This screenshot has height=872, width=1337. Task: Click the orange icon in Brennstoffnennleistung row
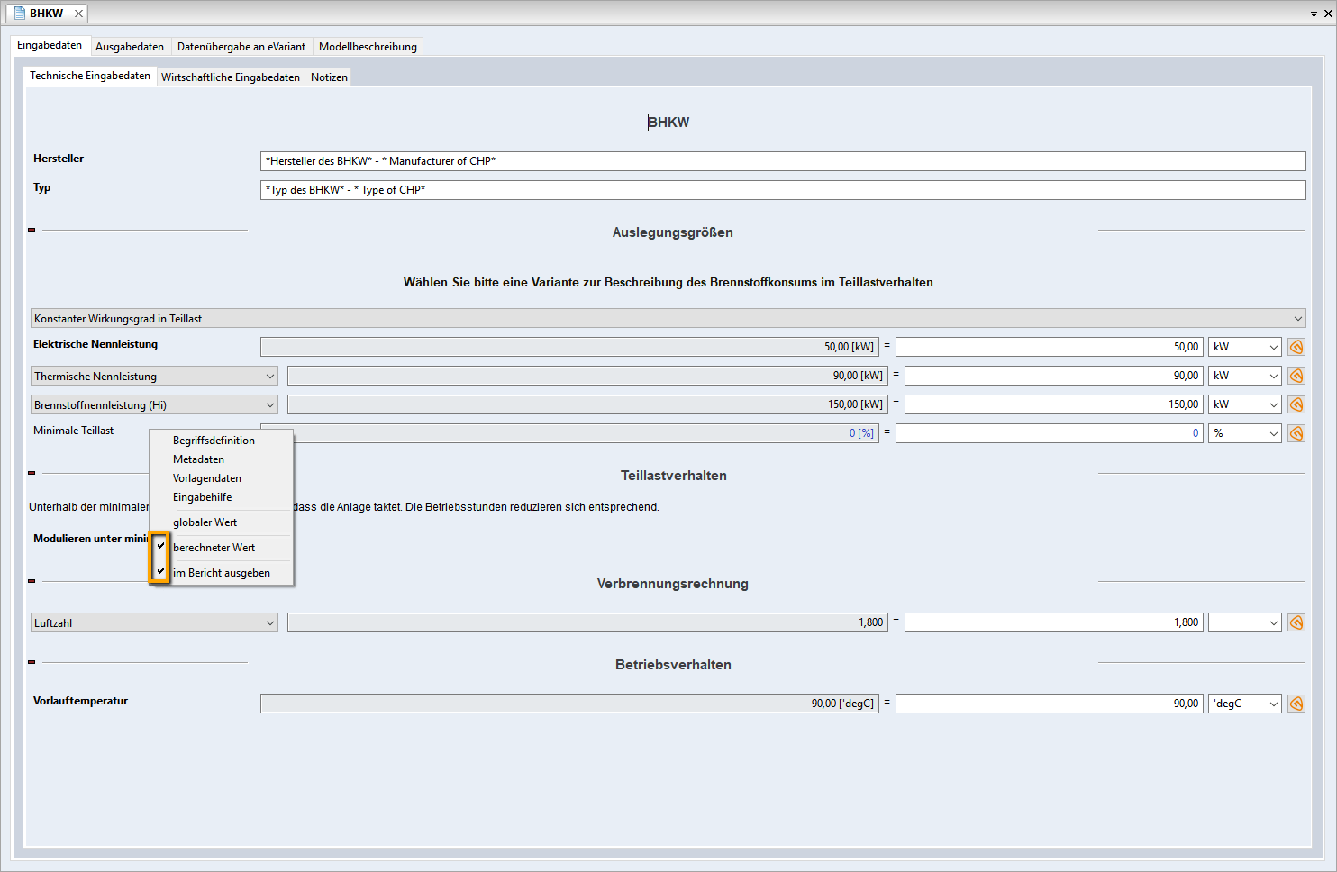1296,404
